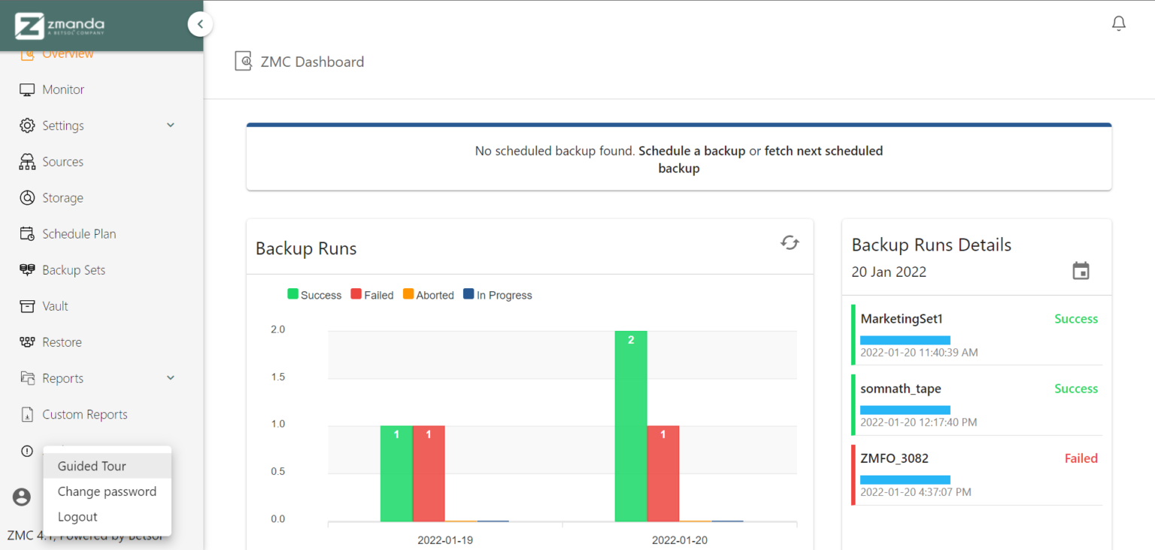Expand the Reports menu

[x=170, y=378]
